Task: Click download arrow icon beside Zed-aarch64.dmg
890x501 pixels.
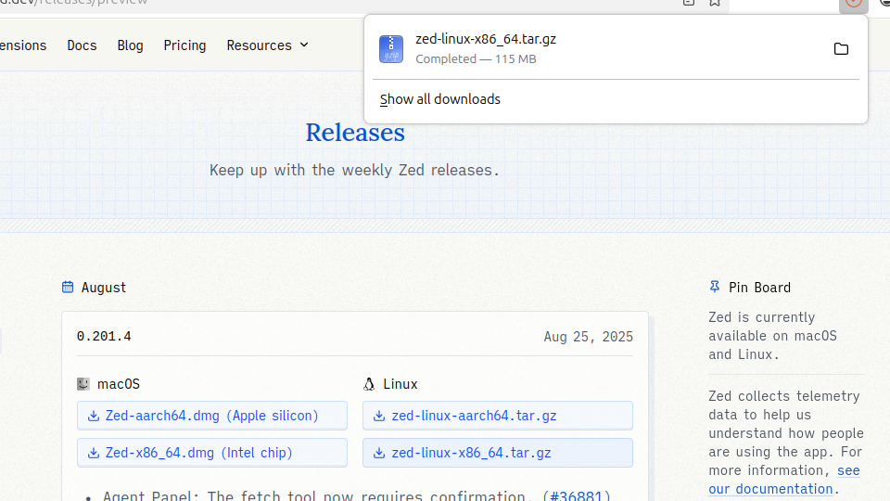Action: [94, 416]
